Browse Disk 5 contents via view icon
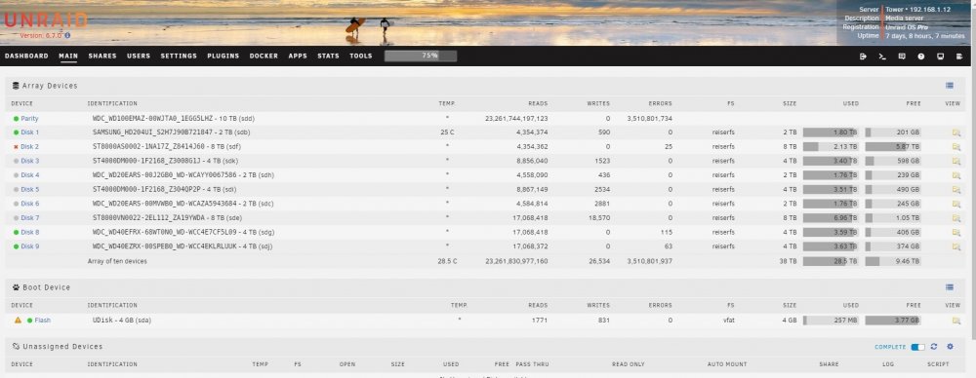This screenshot has width=976, height=378. 956,190
